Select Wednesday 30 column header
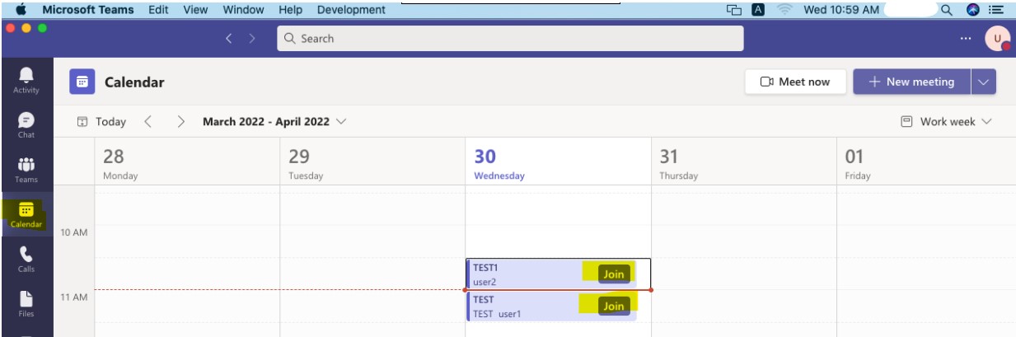 point(558,162)
